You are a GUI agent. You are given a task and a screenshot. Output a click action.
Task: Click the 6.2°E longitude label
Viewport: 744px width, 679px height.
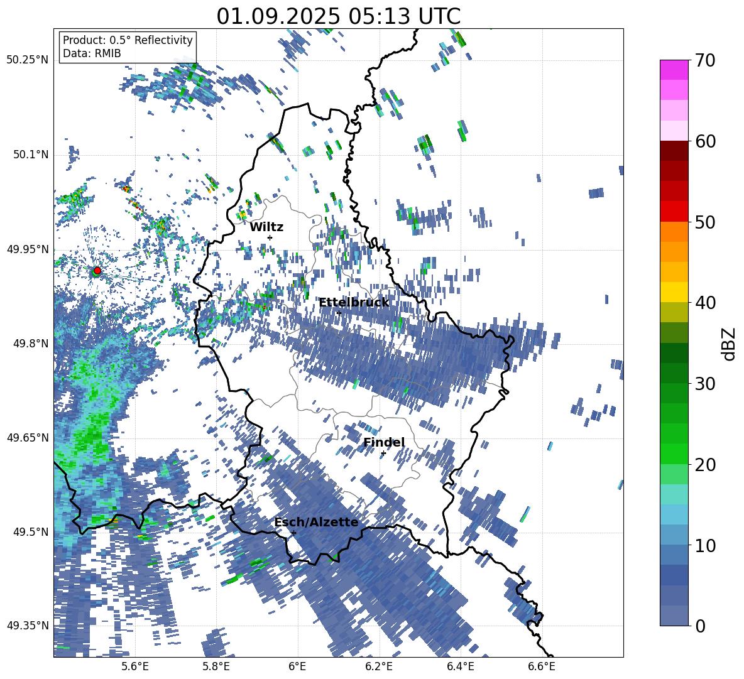click(379, 666)
